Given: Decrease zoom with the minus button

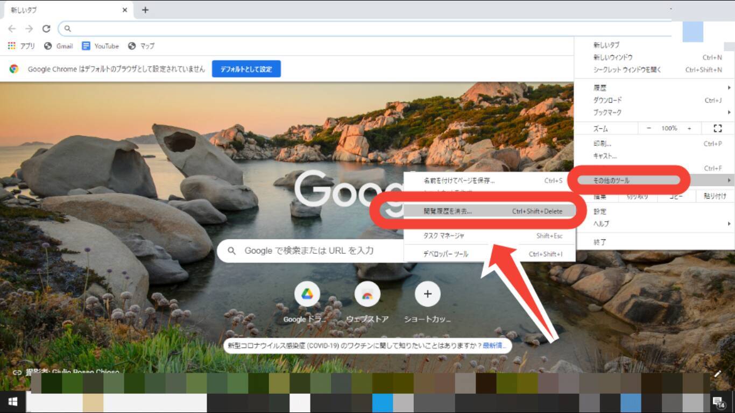Looking at the screenshot, I should pos(648,129).
